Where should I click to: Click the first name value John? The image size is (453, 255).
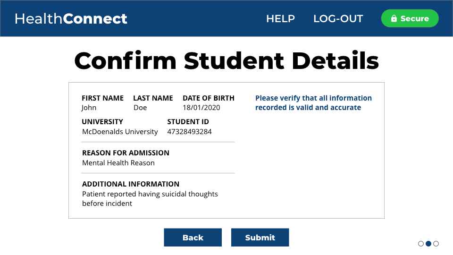(x=89, y=108)
